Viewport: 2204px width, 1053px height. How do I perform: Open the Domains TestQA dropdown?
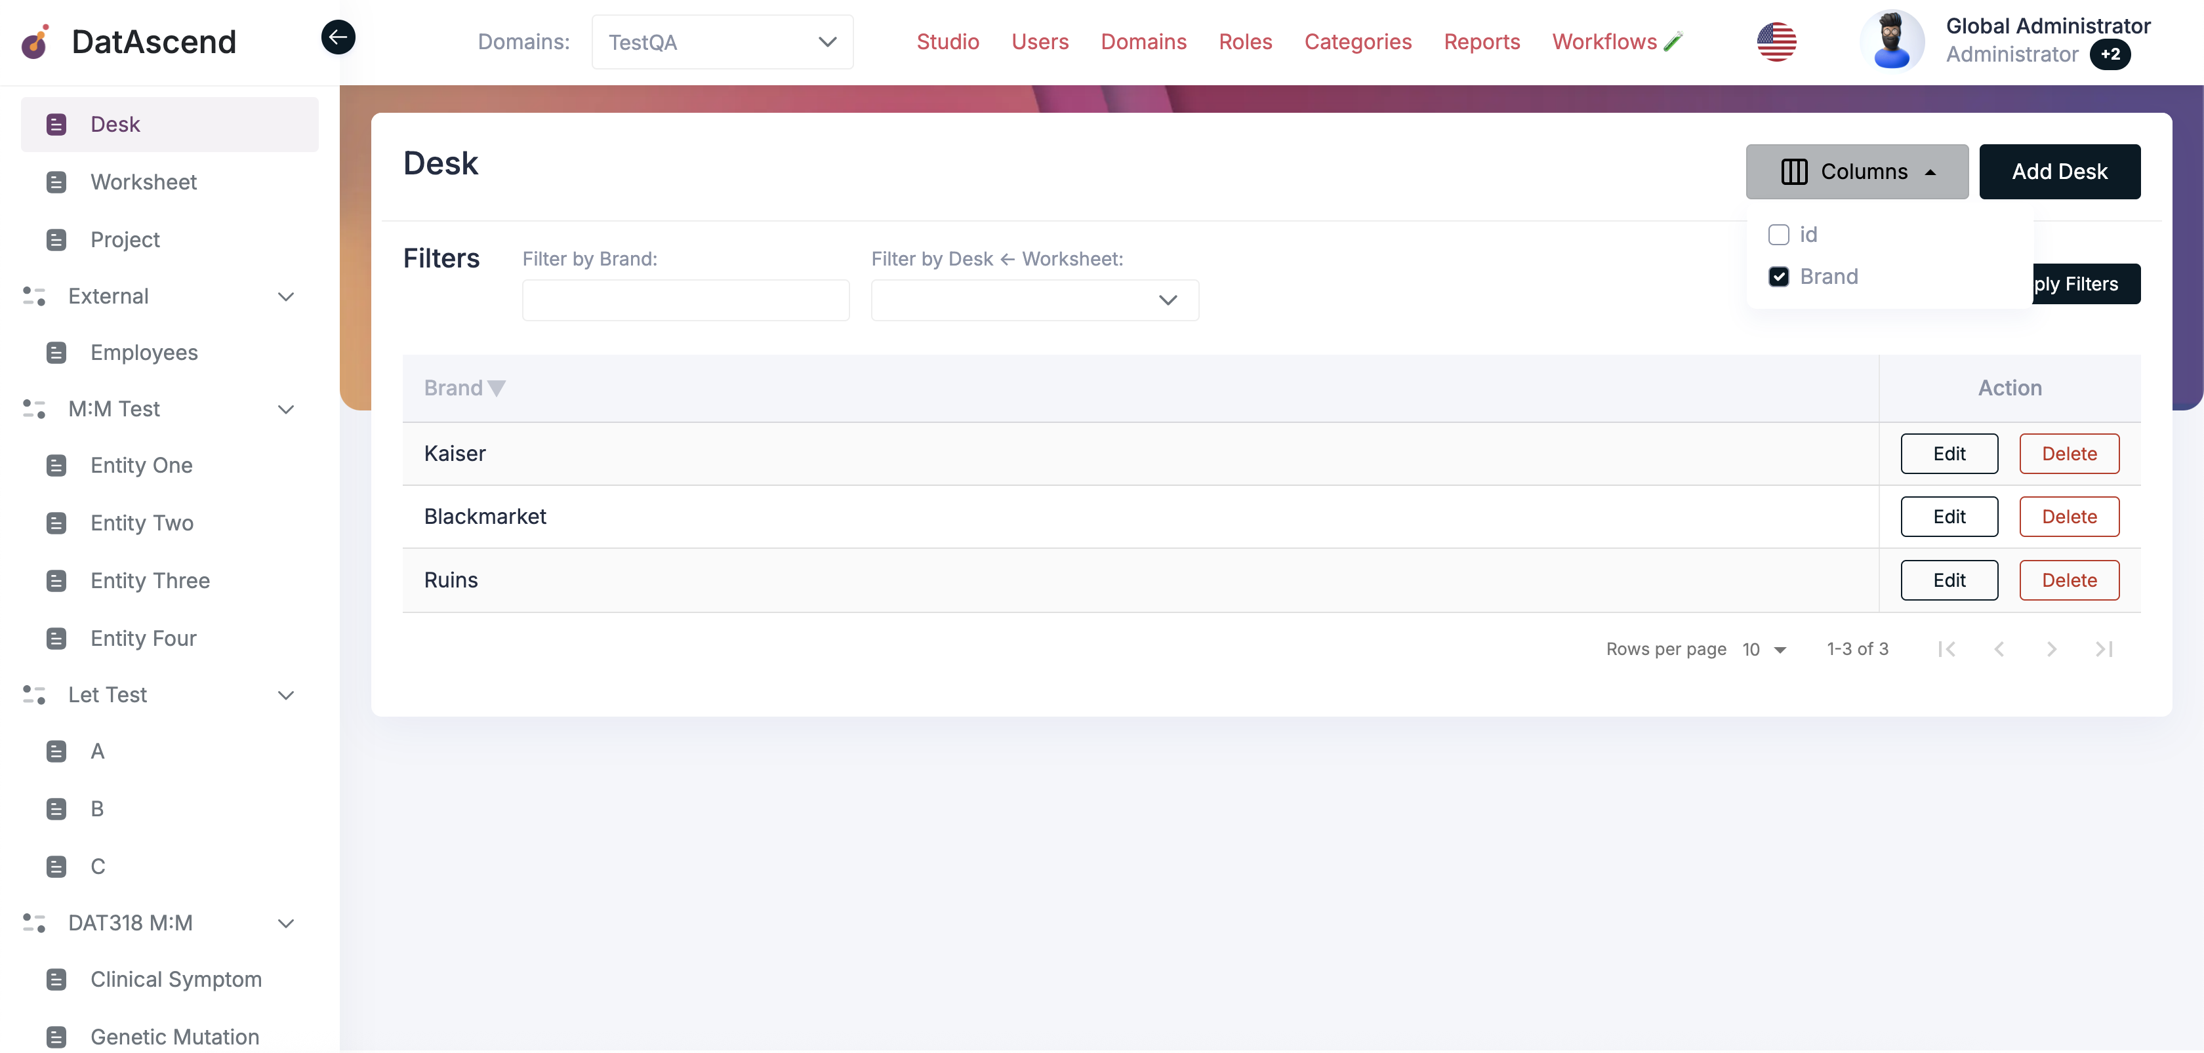click(722, 42)
